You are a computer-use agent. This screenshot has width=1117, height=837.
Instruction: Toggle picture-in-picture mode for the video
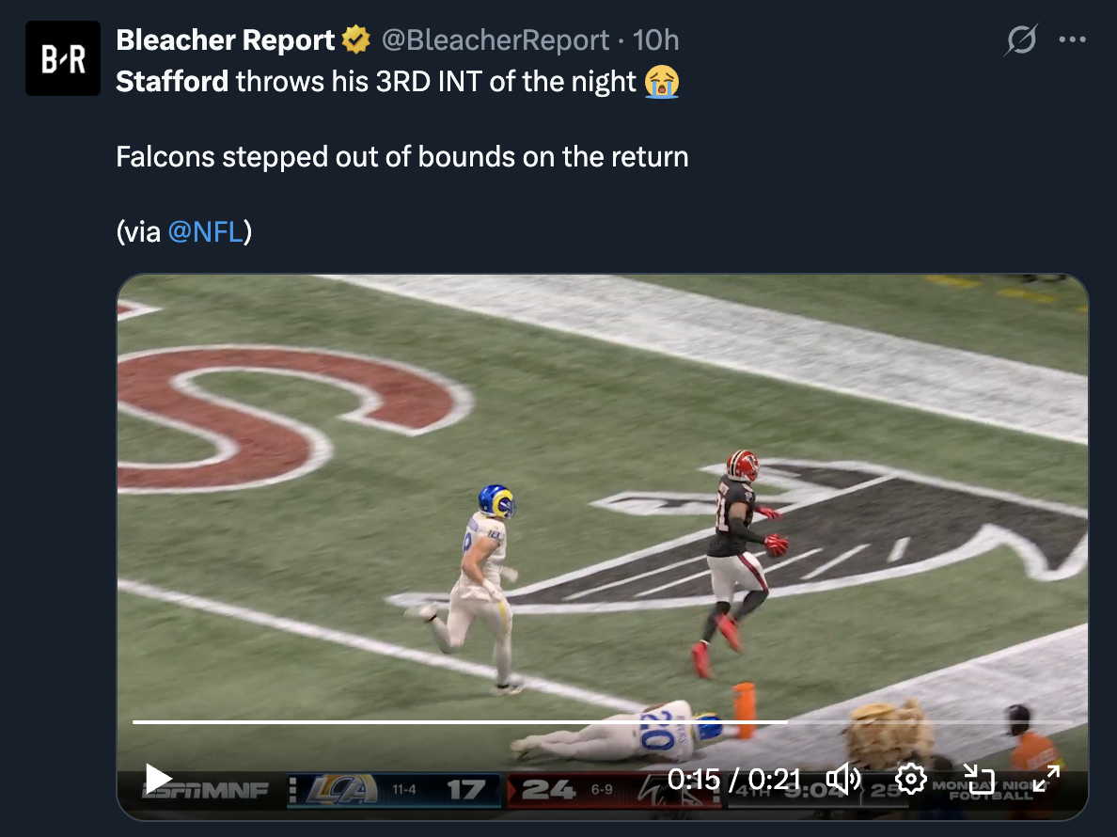tap(978, 780)
